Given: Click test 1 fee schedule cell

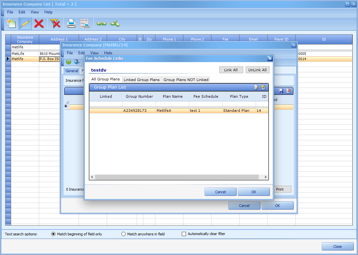Looking at the screenshot, I should tap(206, 110).
